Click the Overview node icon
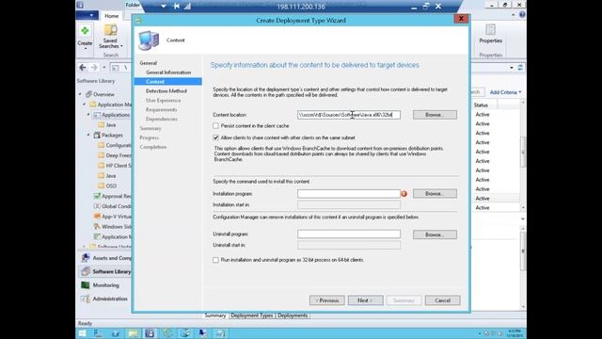The height and width of the screenshot is (339, 602). (x=88, y=94)
